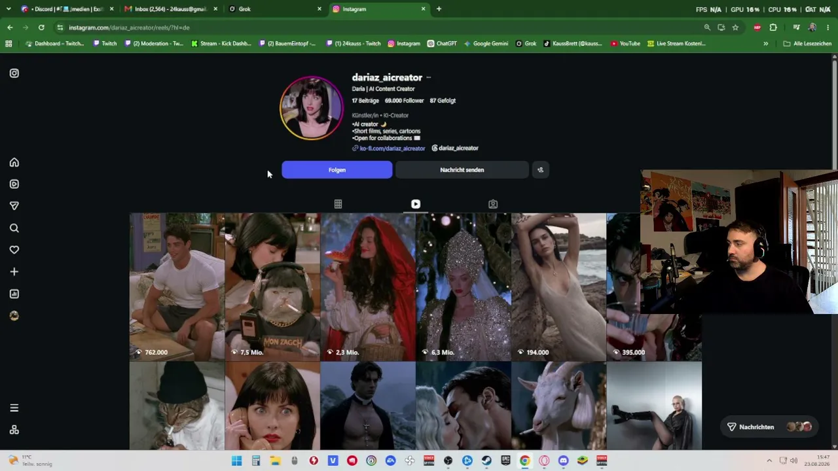This screenshot has height=471, width=838.
Task: Open Instagram search in the sidebar
Action: tap(14, 228)
